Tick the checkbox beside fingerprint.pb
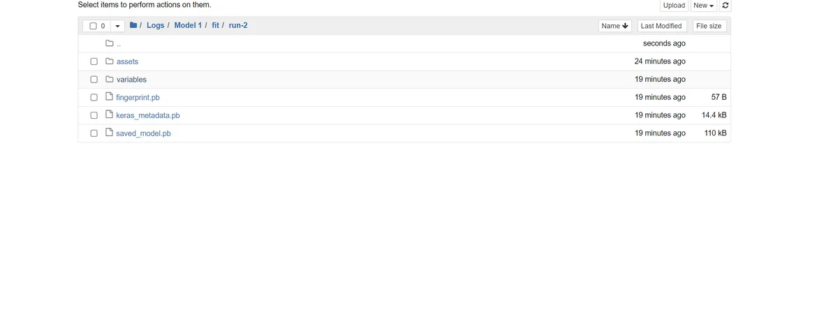Viewport: 817px width, 329px height. pos(94,97)
